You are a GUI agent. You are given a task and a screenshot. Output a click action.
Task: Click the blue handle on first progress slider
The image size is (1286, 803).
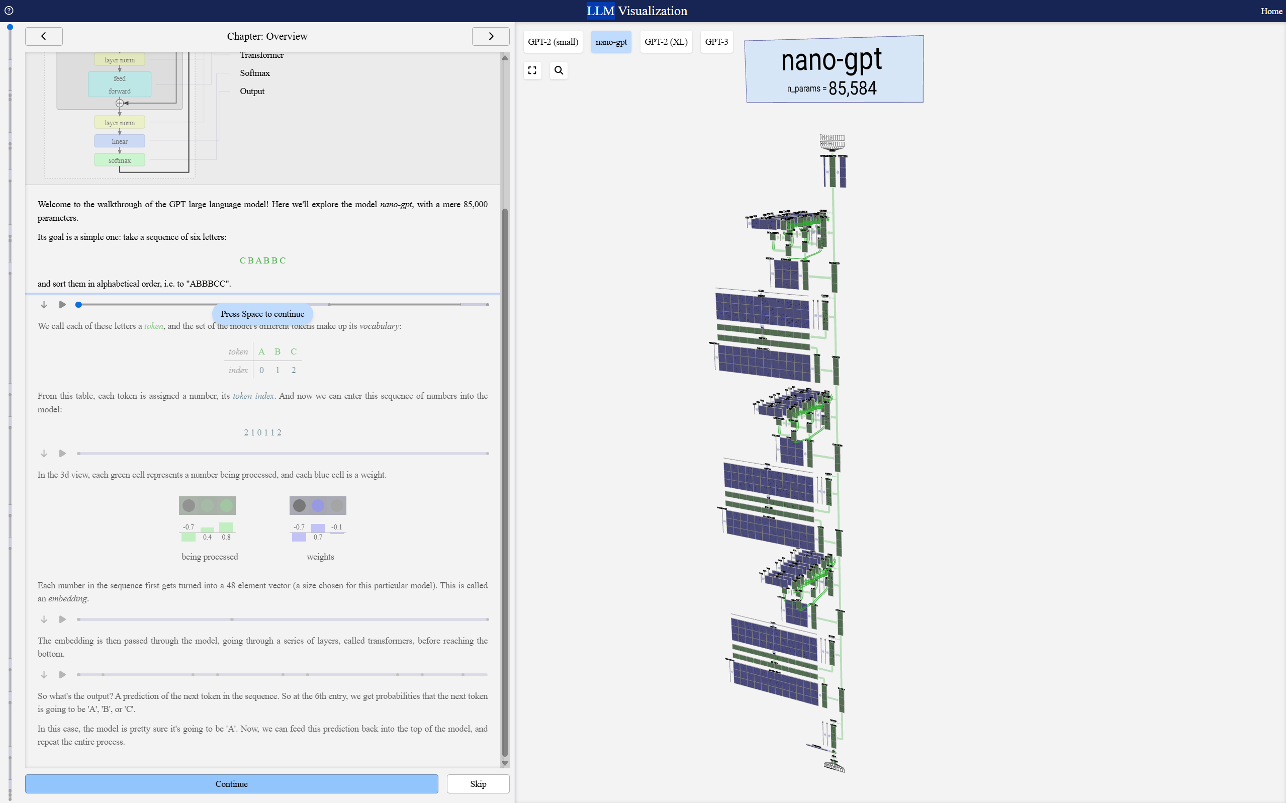click(78, 304)
